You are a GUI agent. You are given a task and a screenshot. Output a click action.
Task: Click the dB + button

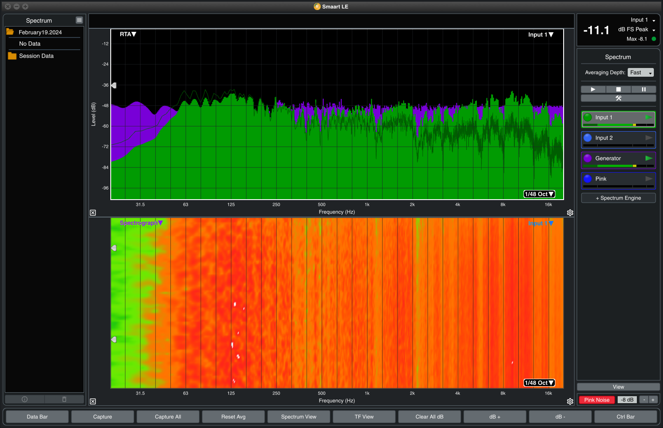495,417
